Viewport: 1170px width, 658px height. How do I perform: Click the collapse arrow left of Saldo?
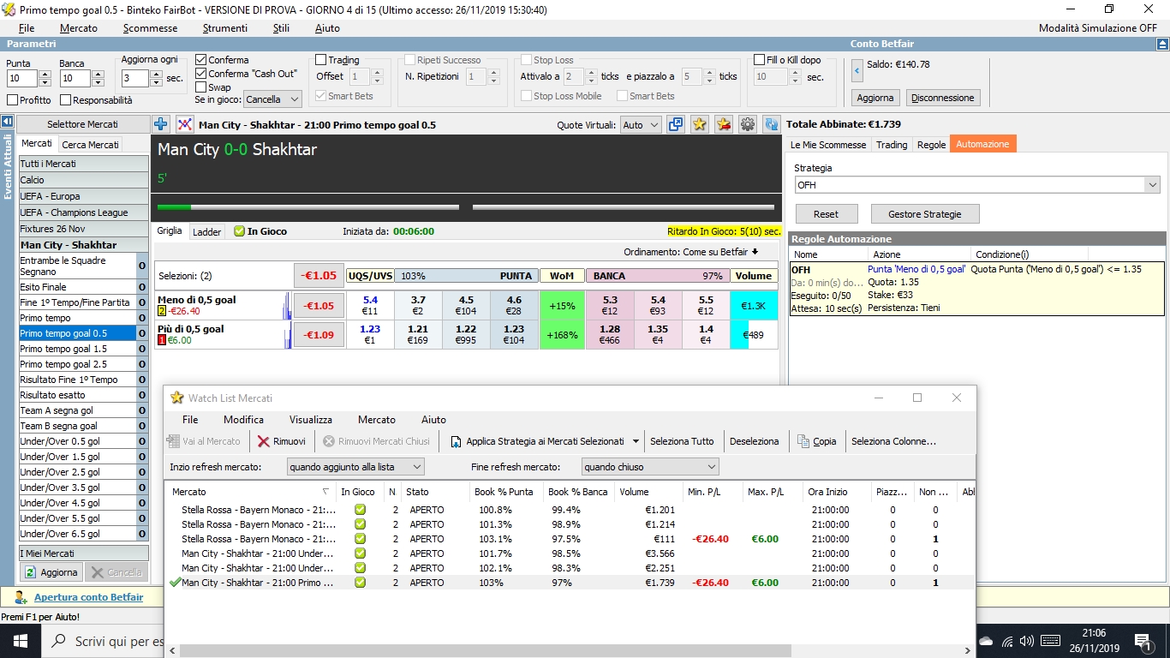[857, 70]
